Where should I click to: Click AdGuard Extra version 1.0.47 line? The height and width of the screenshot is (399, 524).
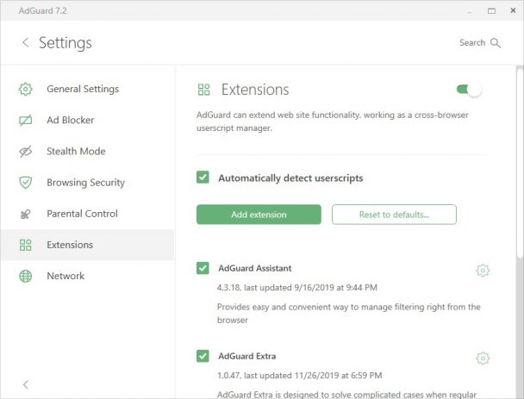click(299, 375)
